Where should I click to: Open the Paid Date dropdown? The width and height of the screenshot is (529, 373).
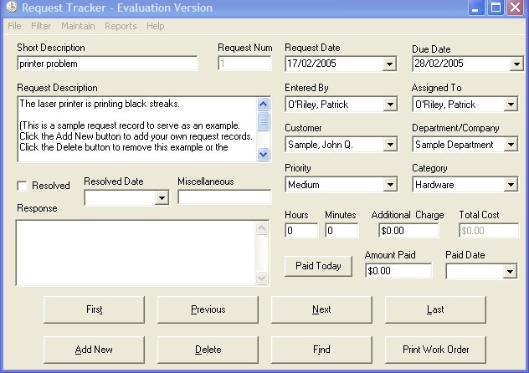coord(510,272)
